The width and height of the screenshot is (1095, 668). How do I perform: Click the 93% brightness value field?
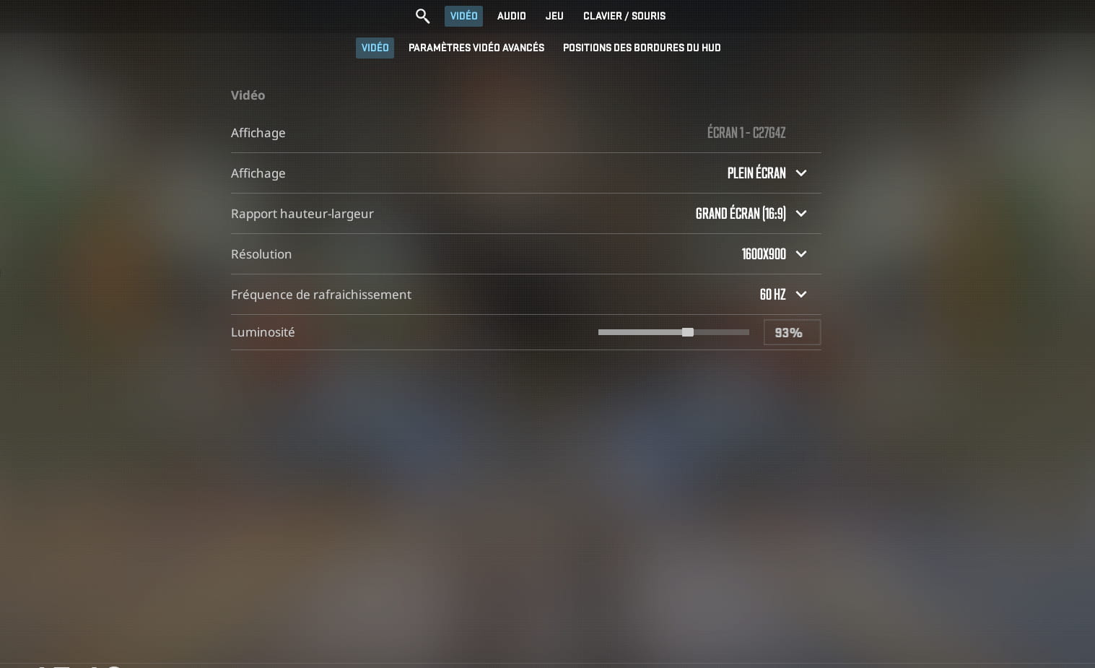coord(792,332)
